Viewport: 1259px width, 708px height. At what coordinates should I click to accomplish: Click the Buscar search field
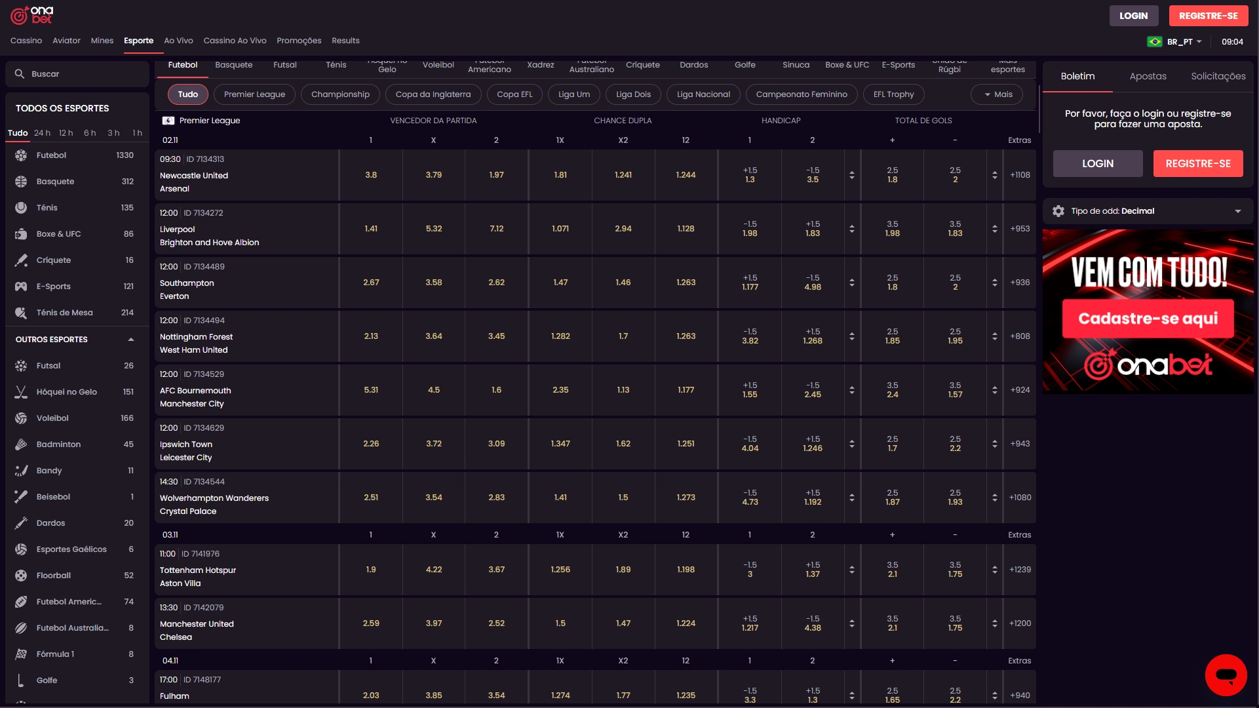[77, 74]
